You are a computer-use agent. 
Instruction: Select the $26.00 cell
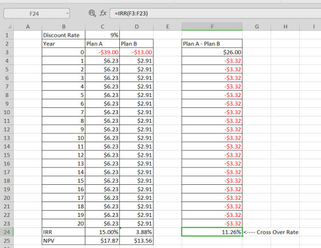point(212,52)
